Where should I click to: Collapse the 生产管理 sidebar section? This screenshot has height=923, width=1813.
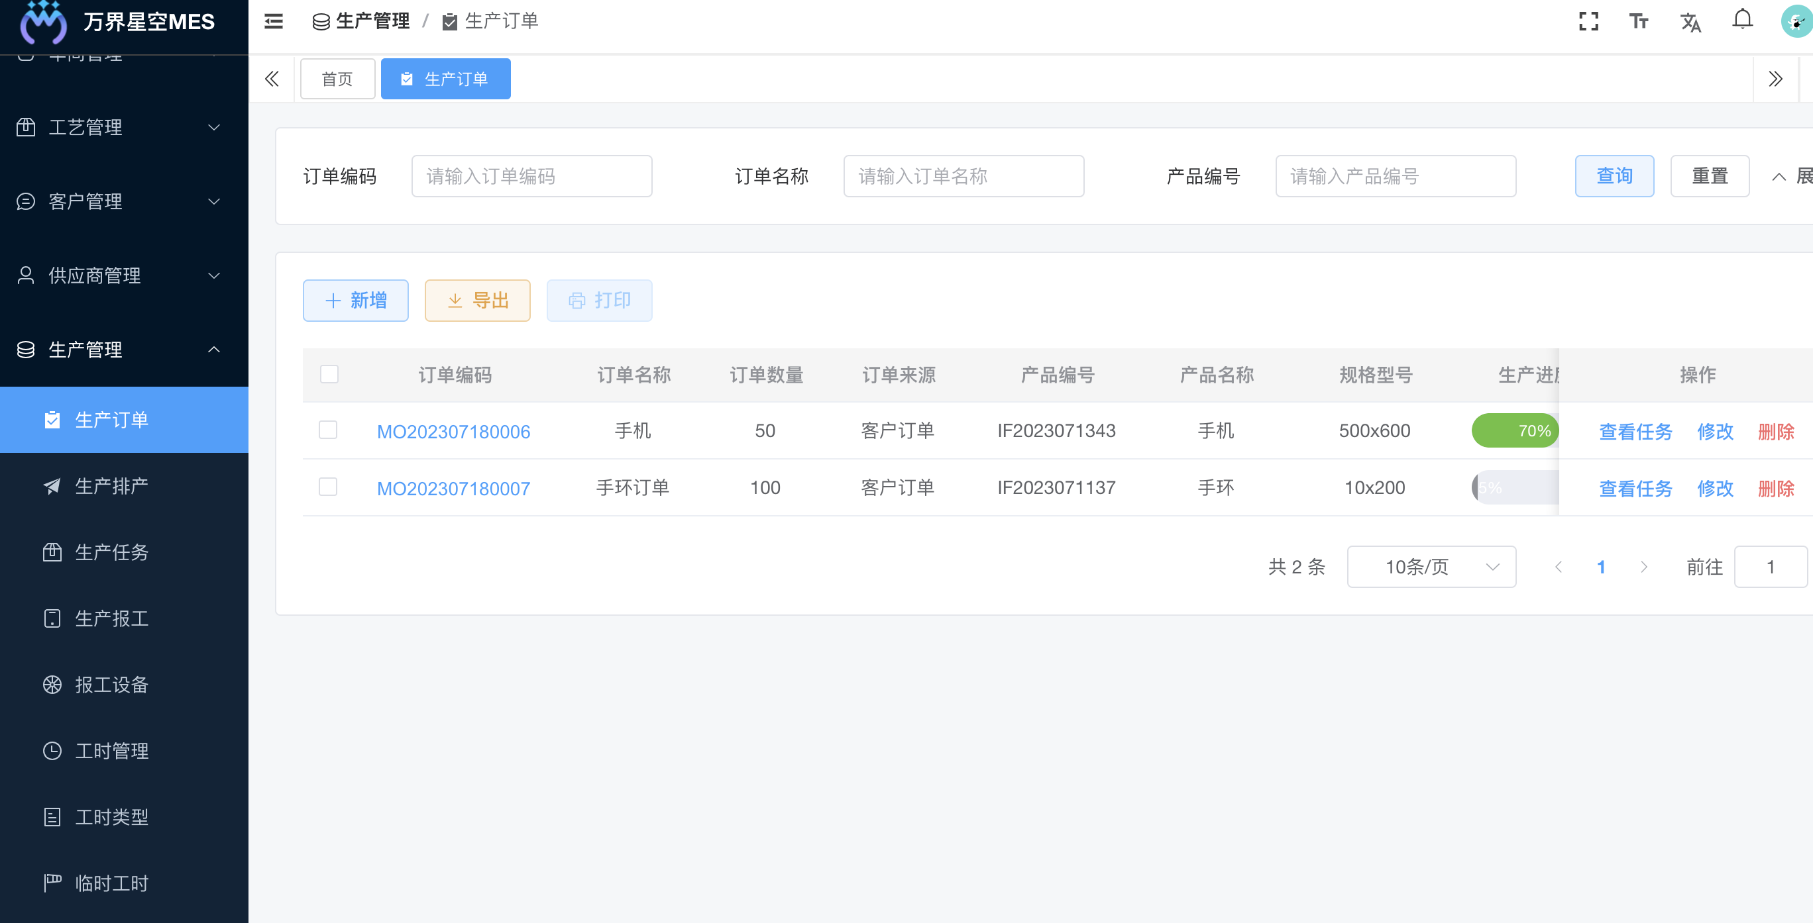(x=124, y=350)
